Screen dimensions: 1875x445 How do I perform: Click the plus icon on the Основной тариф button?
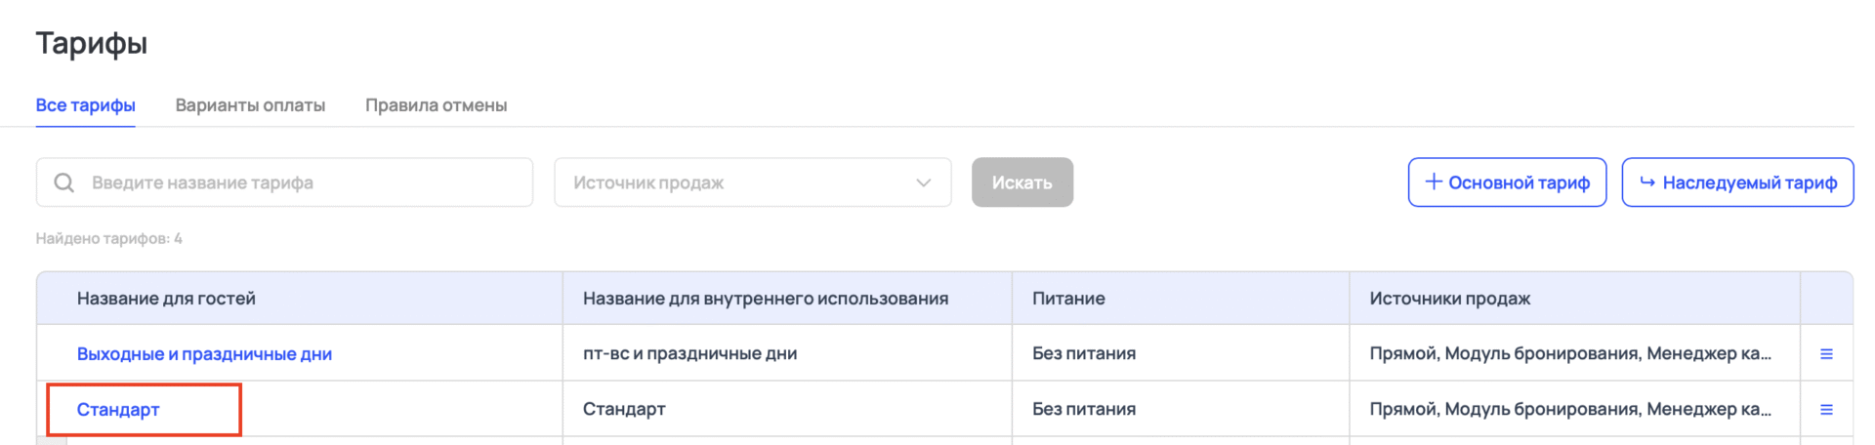pyautogui.click(x=1434, y=182)
